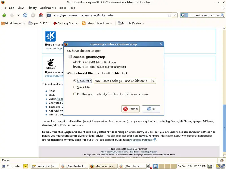226x169 pixels.
Task: Click the Fri Dec 19 clock
Action: click(192, 166)
